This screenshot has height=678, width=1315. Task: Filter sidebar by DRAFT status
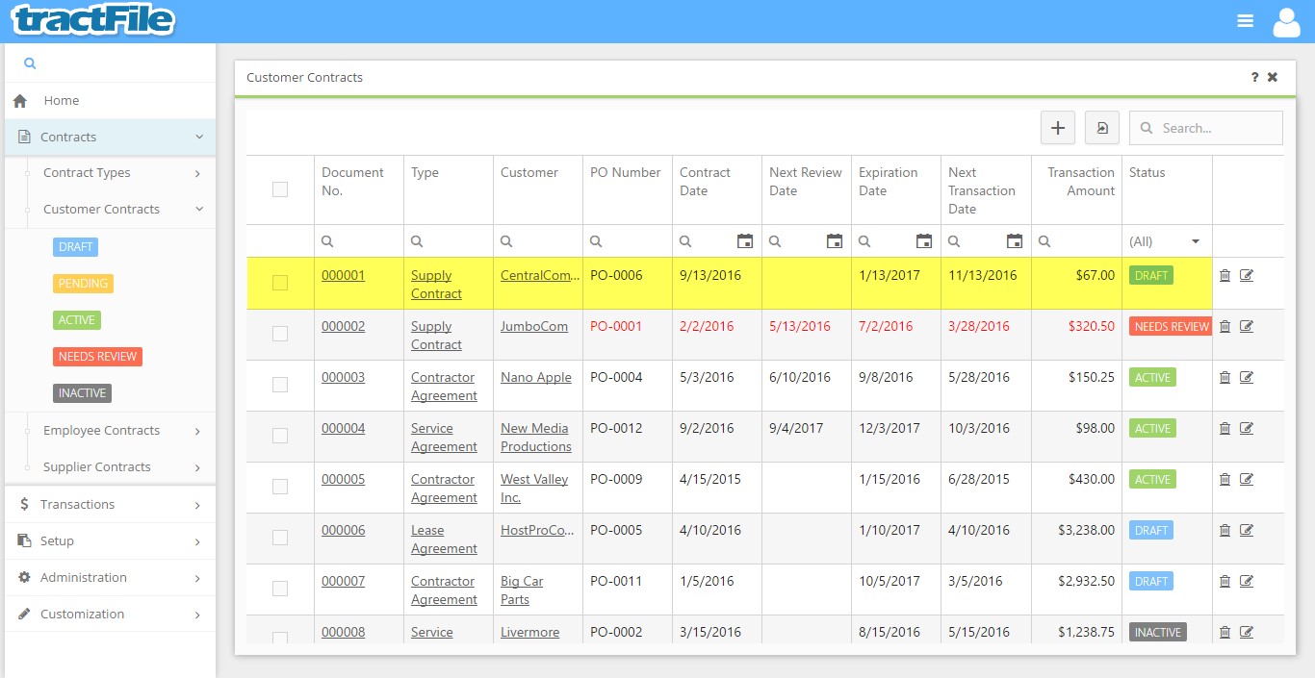tap(75, 247)
